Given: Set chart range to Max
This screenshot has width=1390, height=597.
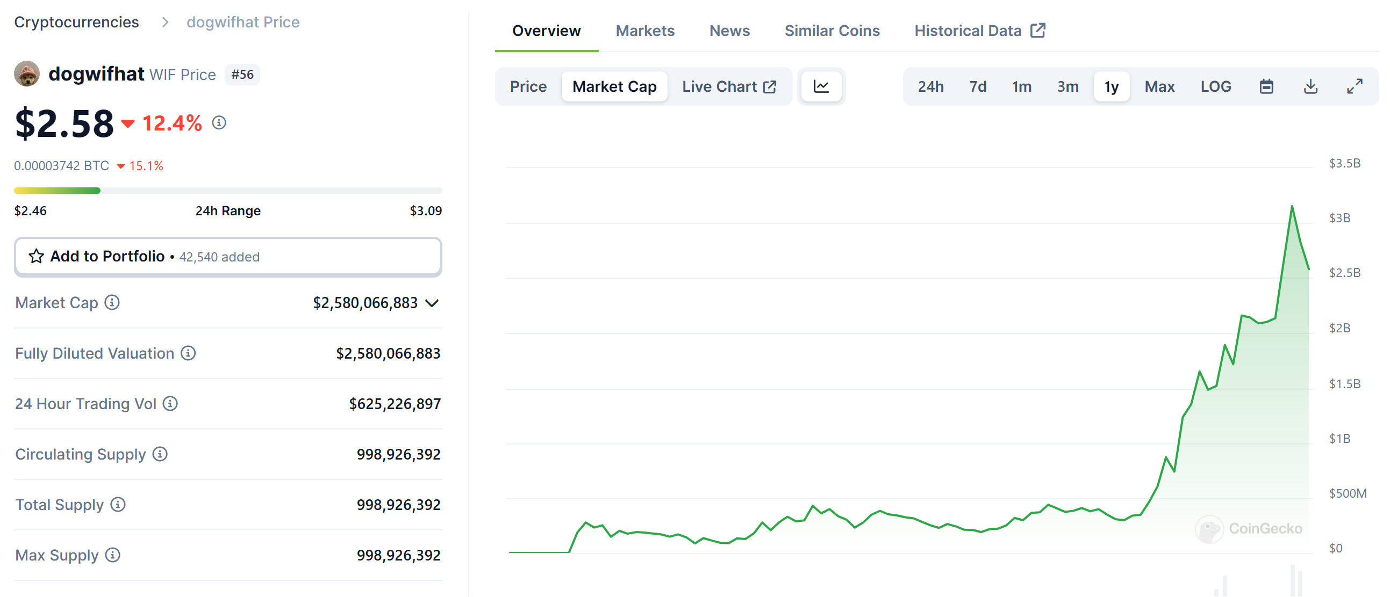Looking at the screenshot, I should click(x=1159, y=86).
